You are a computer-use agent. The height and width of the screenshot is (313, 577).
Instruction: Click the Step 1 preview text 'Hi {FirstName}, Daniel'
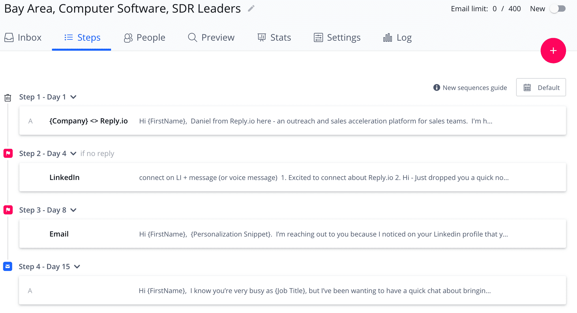pyautogui.click(x=316, y=121)
